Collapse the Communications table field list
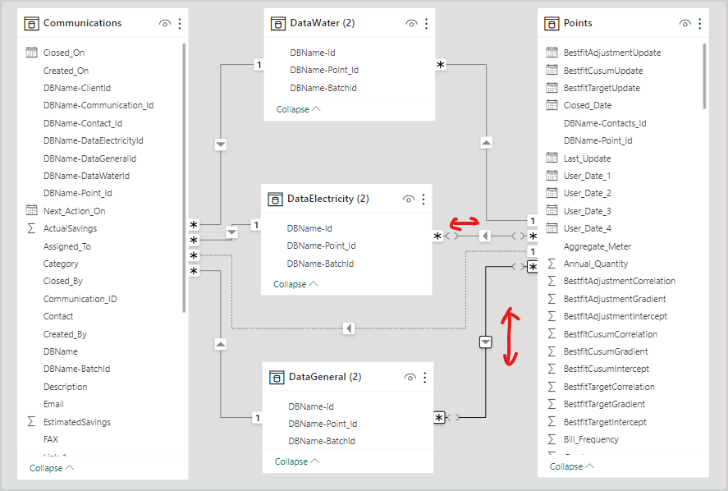The image size is (728, 491). (52, 468)
